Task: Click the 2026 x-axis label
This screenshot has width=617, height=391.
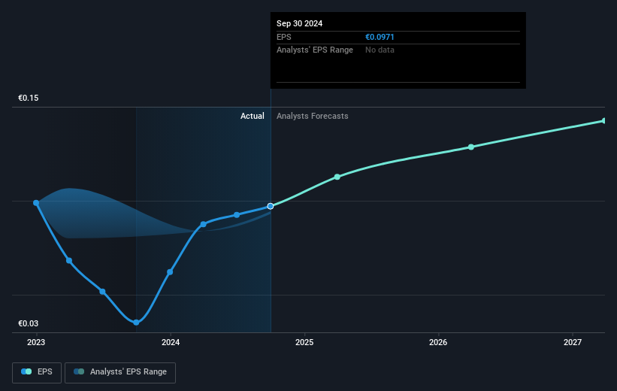Action: [438, 342]
